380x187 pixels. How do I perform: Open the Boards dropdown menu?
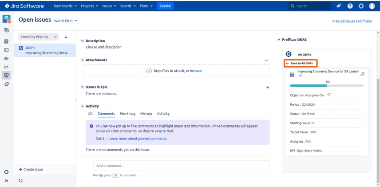click(x=128, y=6)
